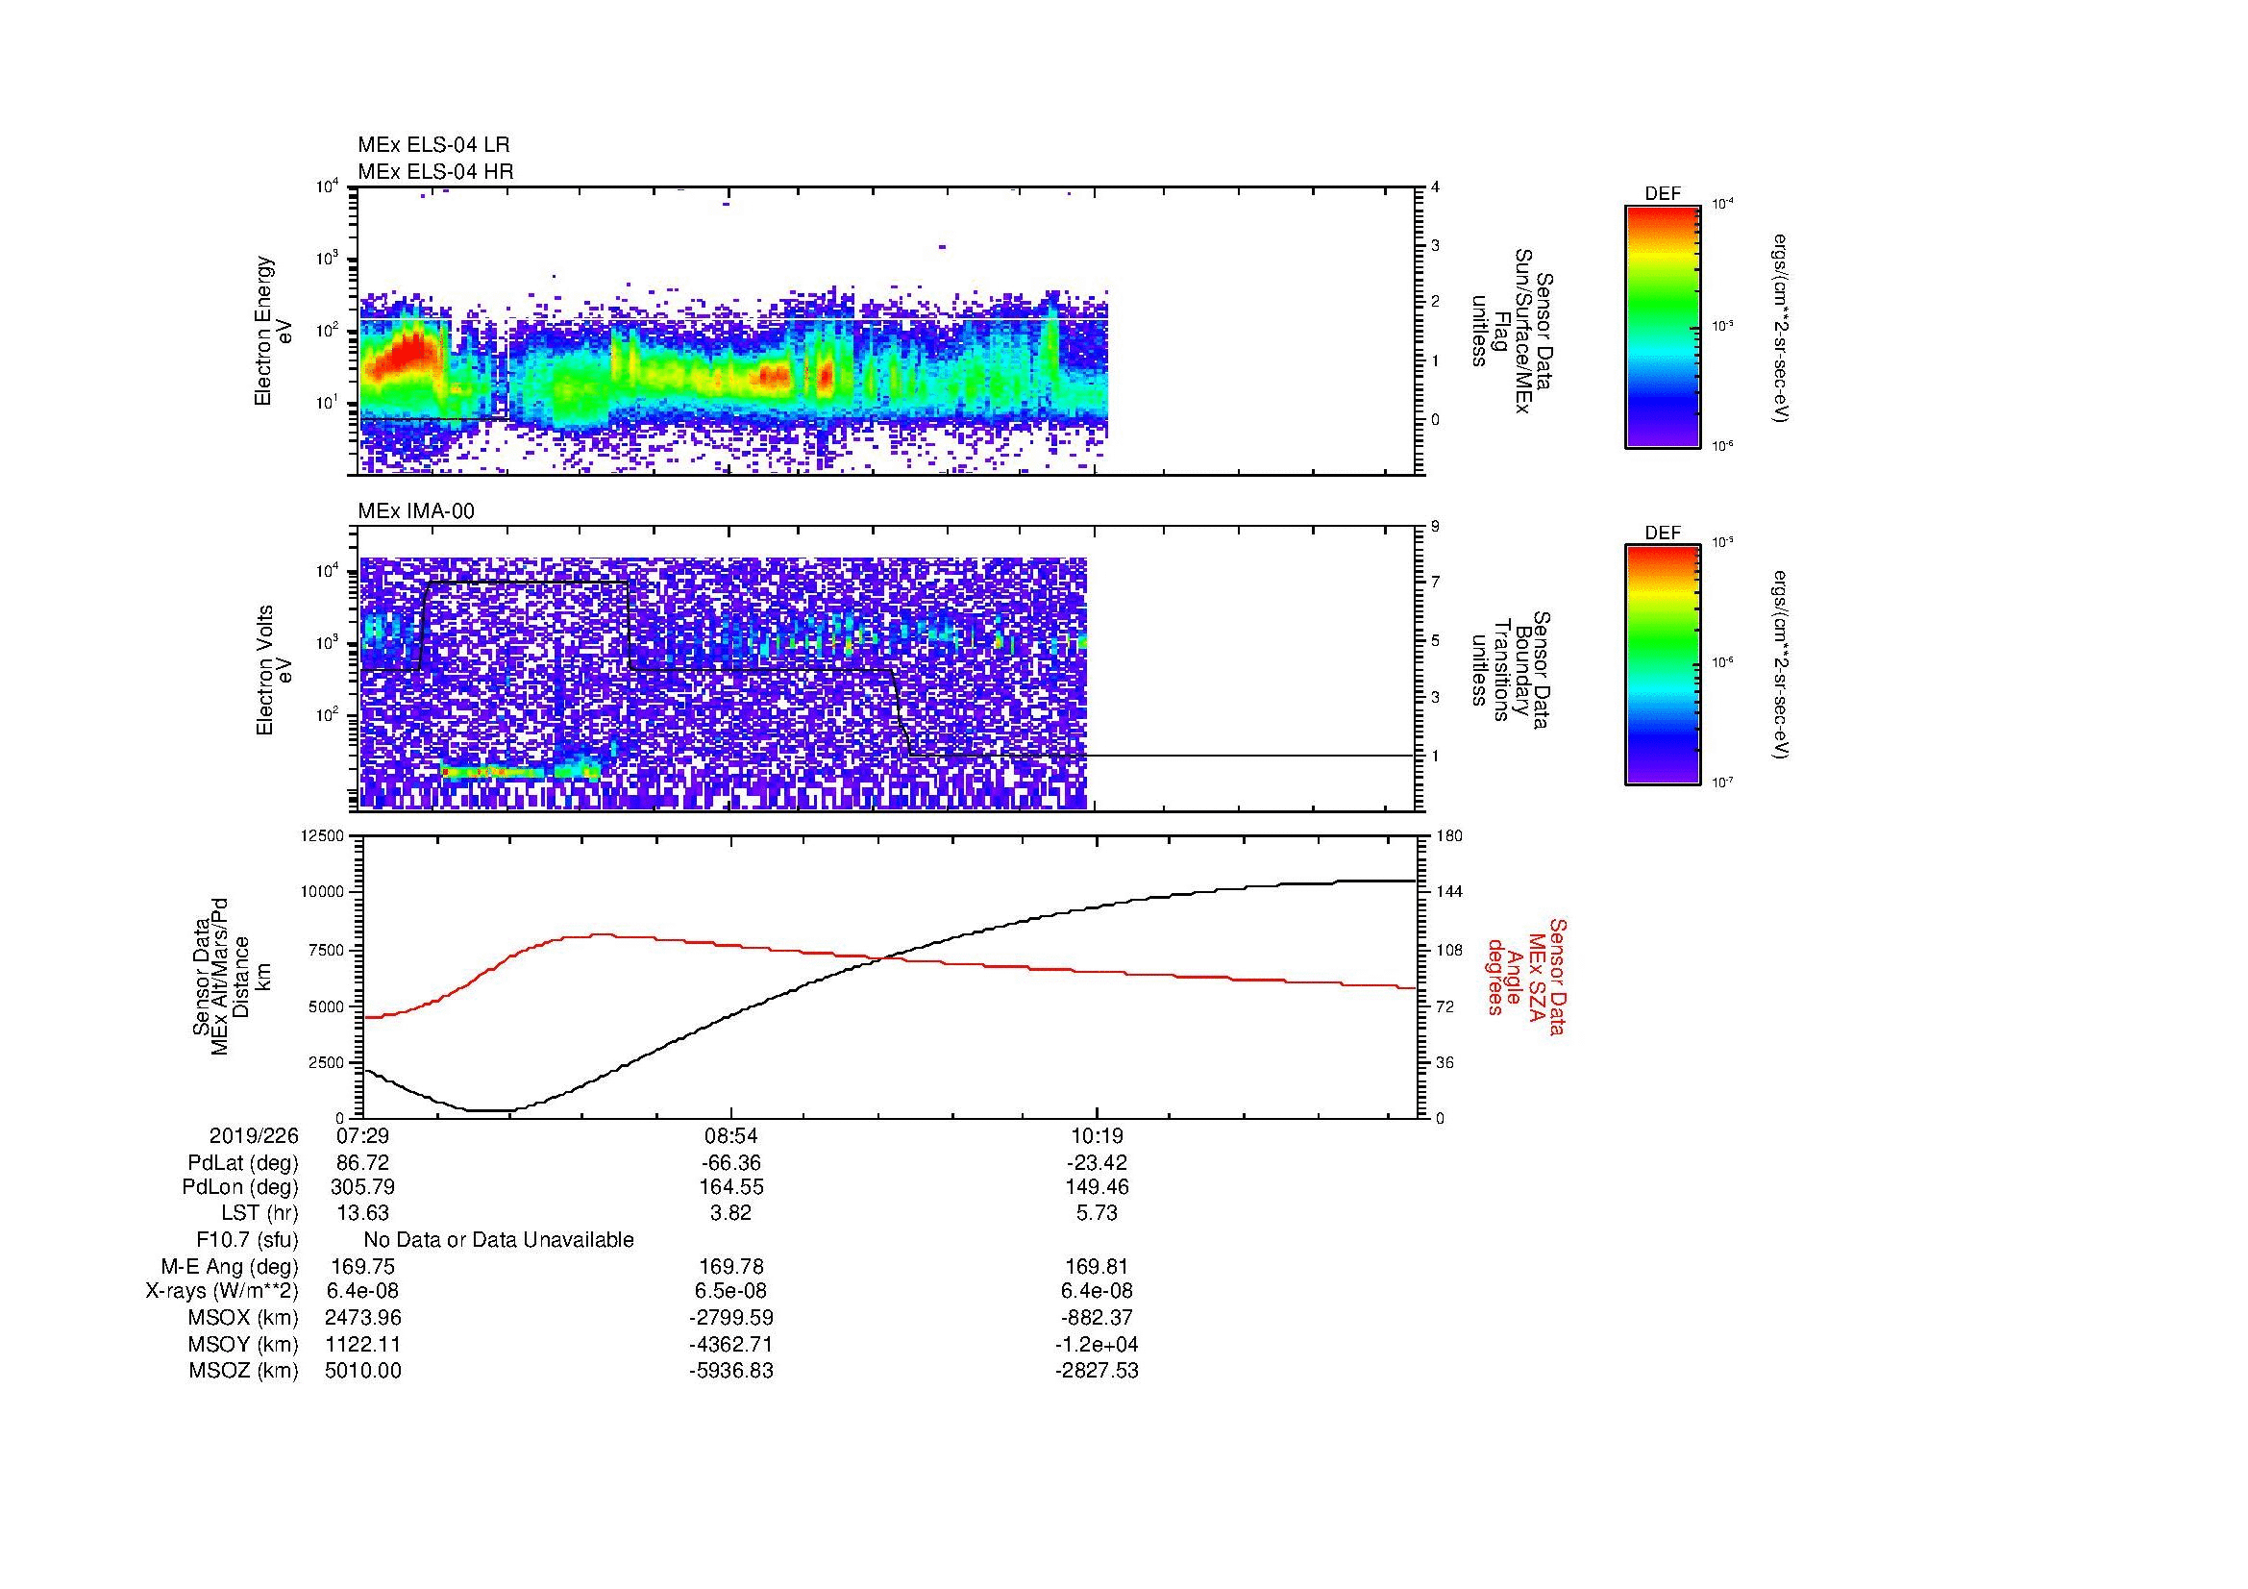Click the MEx ELS-04 LR title text
This screenshot has height=1589, width=2248.
[433, 145]
